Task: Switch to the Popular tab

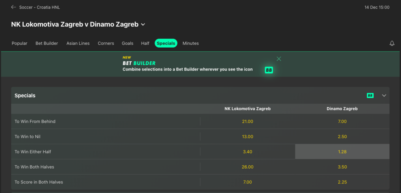Action: coord(20,43)
